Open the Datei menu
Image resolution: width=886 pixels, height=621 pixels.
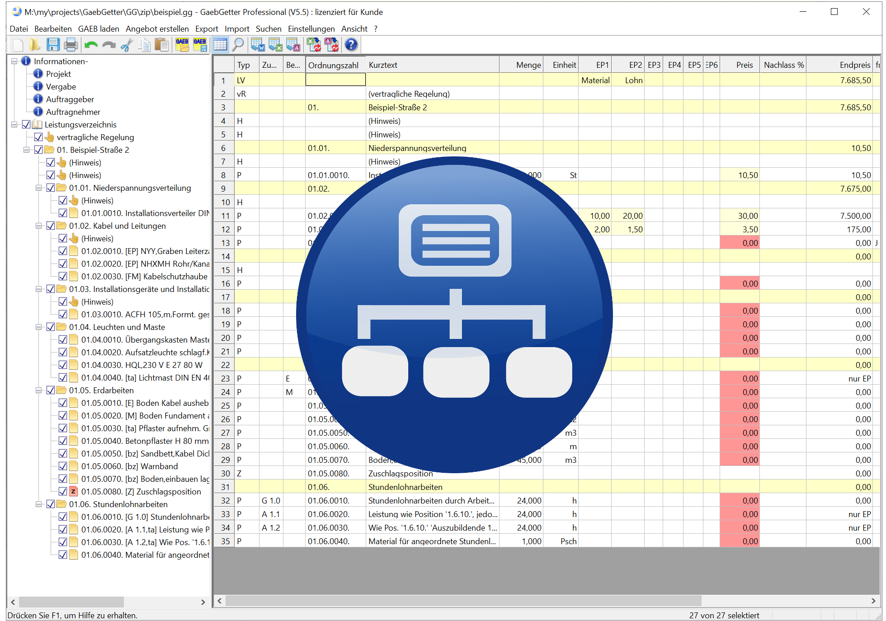pos(19,29)
